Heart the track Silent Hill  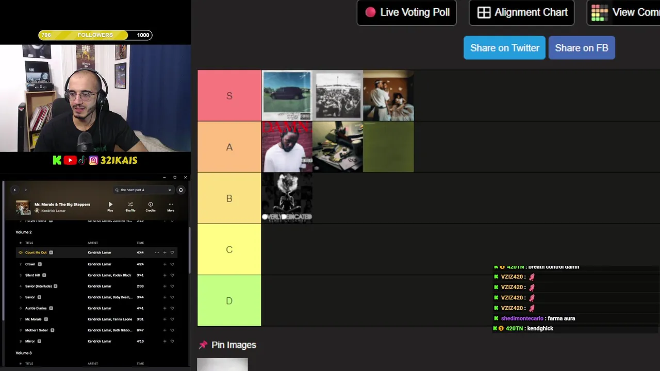tap(172, 275)
